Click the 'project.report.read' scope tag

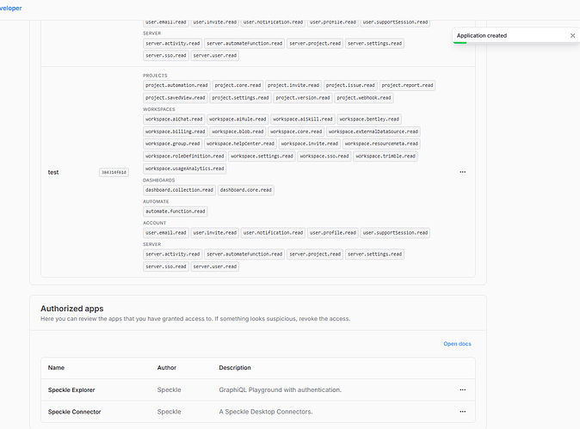407,85
